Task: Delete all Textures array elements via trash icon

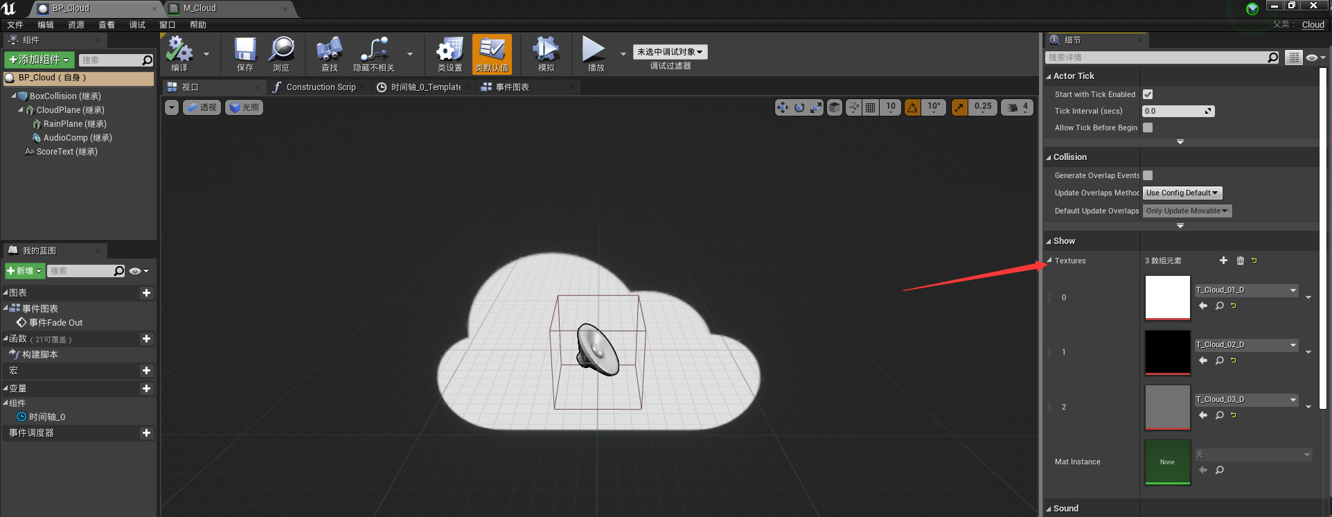Action: [x=1240, y=261]
